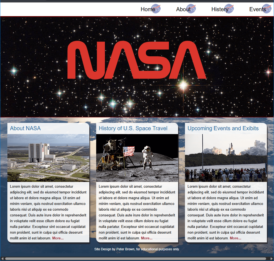This screenshot has width=274, height=261.
Task: Follow the More... link under History of U.S. Space Travel
Action: click(x=146, y=238)
